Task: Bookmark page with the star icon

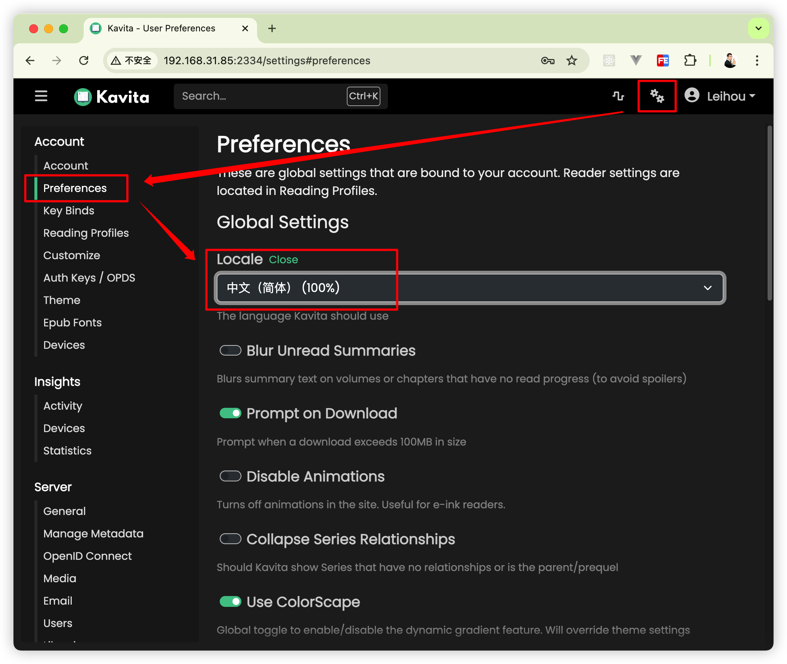Action: (572, 60)
